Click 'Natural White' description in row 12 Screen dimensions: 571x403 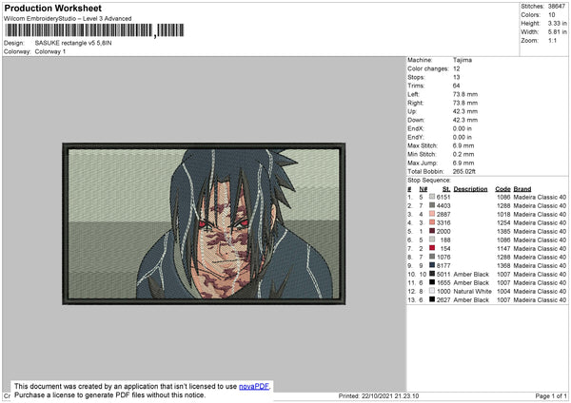(x=473, y=292)
